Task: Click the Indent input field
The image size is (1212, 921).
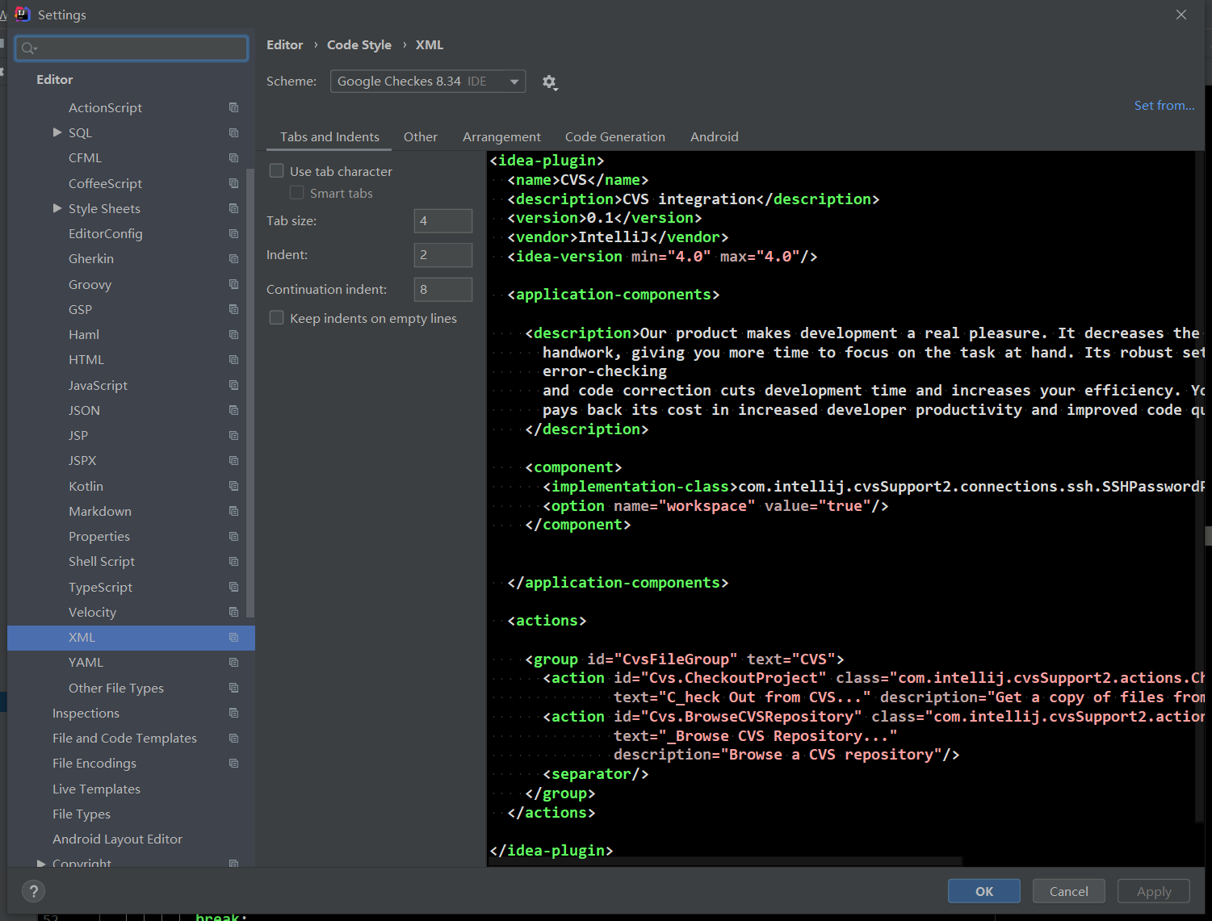Action: click(443, 254)
